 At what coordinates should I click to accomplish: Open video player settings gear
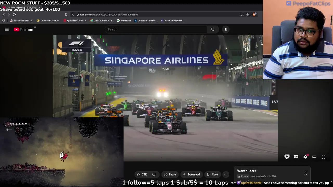coord(305,157)
